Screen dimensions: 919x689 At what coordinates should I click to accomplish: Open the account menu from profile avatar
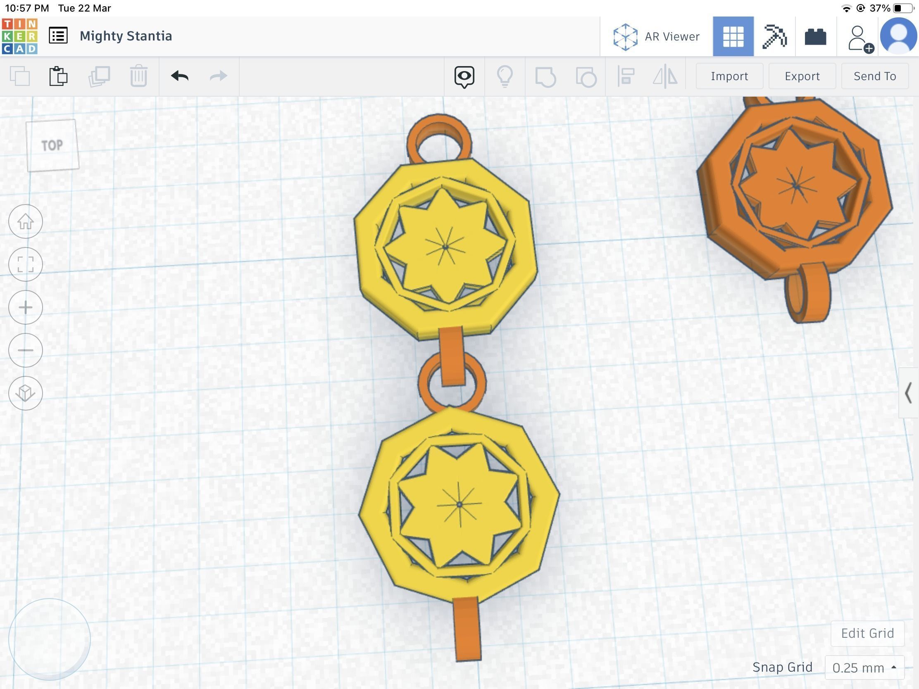pyautogui.click(x=898, y=36)
